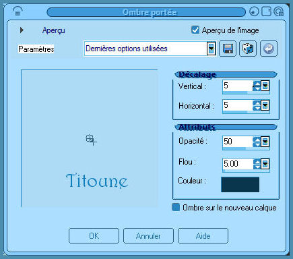Click the lock icon in title bar
Screen dimensions: 293x259
pos(18,11)
